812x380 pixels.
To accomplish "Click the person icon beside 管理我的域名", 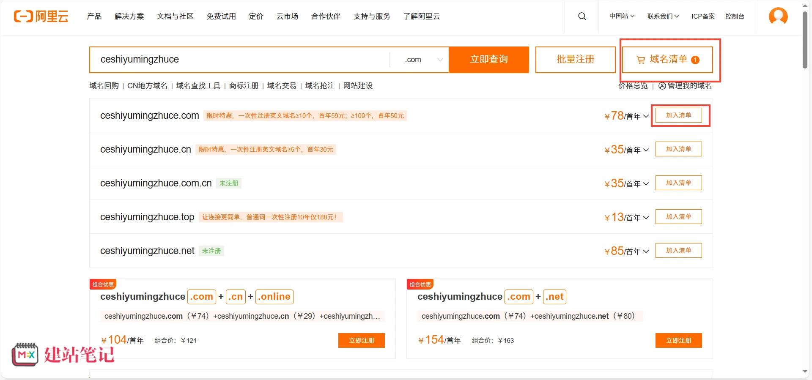I will pyautogui.click(x=662, y=86).
